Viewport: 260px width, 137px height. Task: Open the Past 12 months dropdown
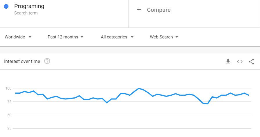pos(66,37)
